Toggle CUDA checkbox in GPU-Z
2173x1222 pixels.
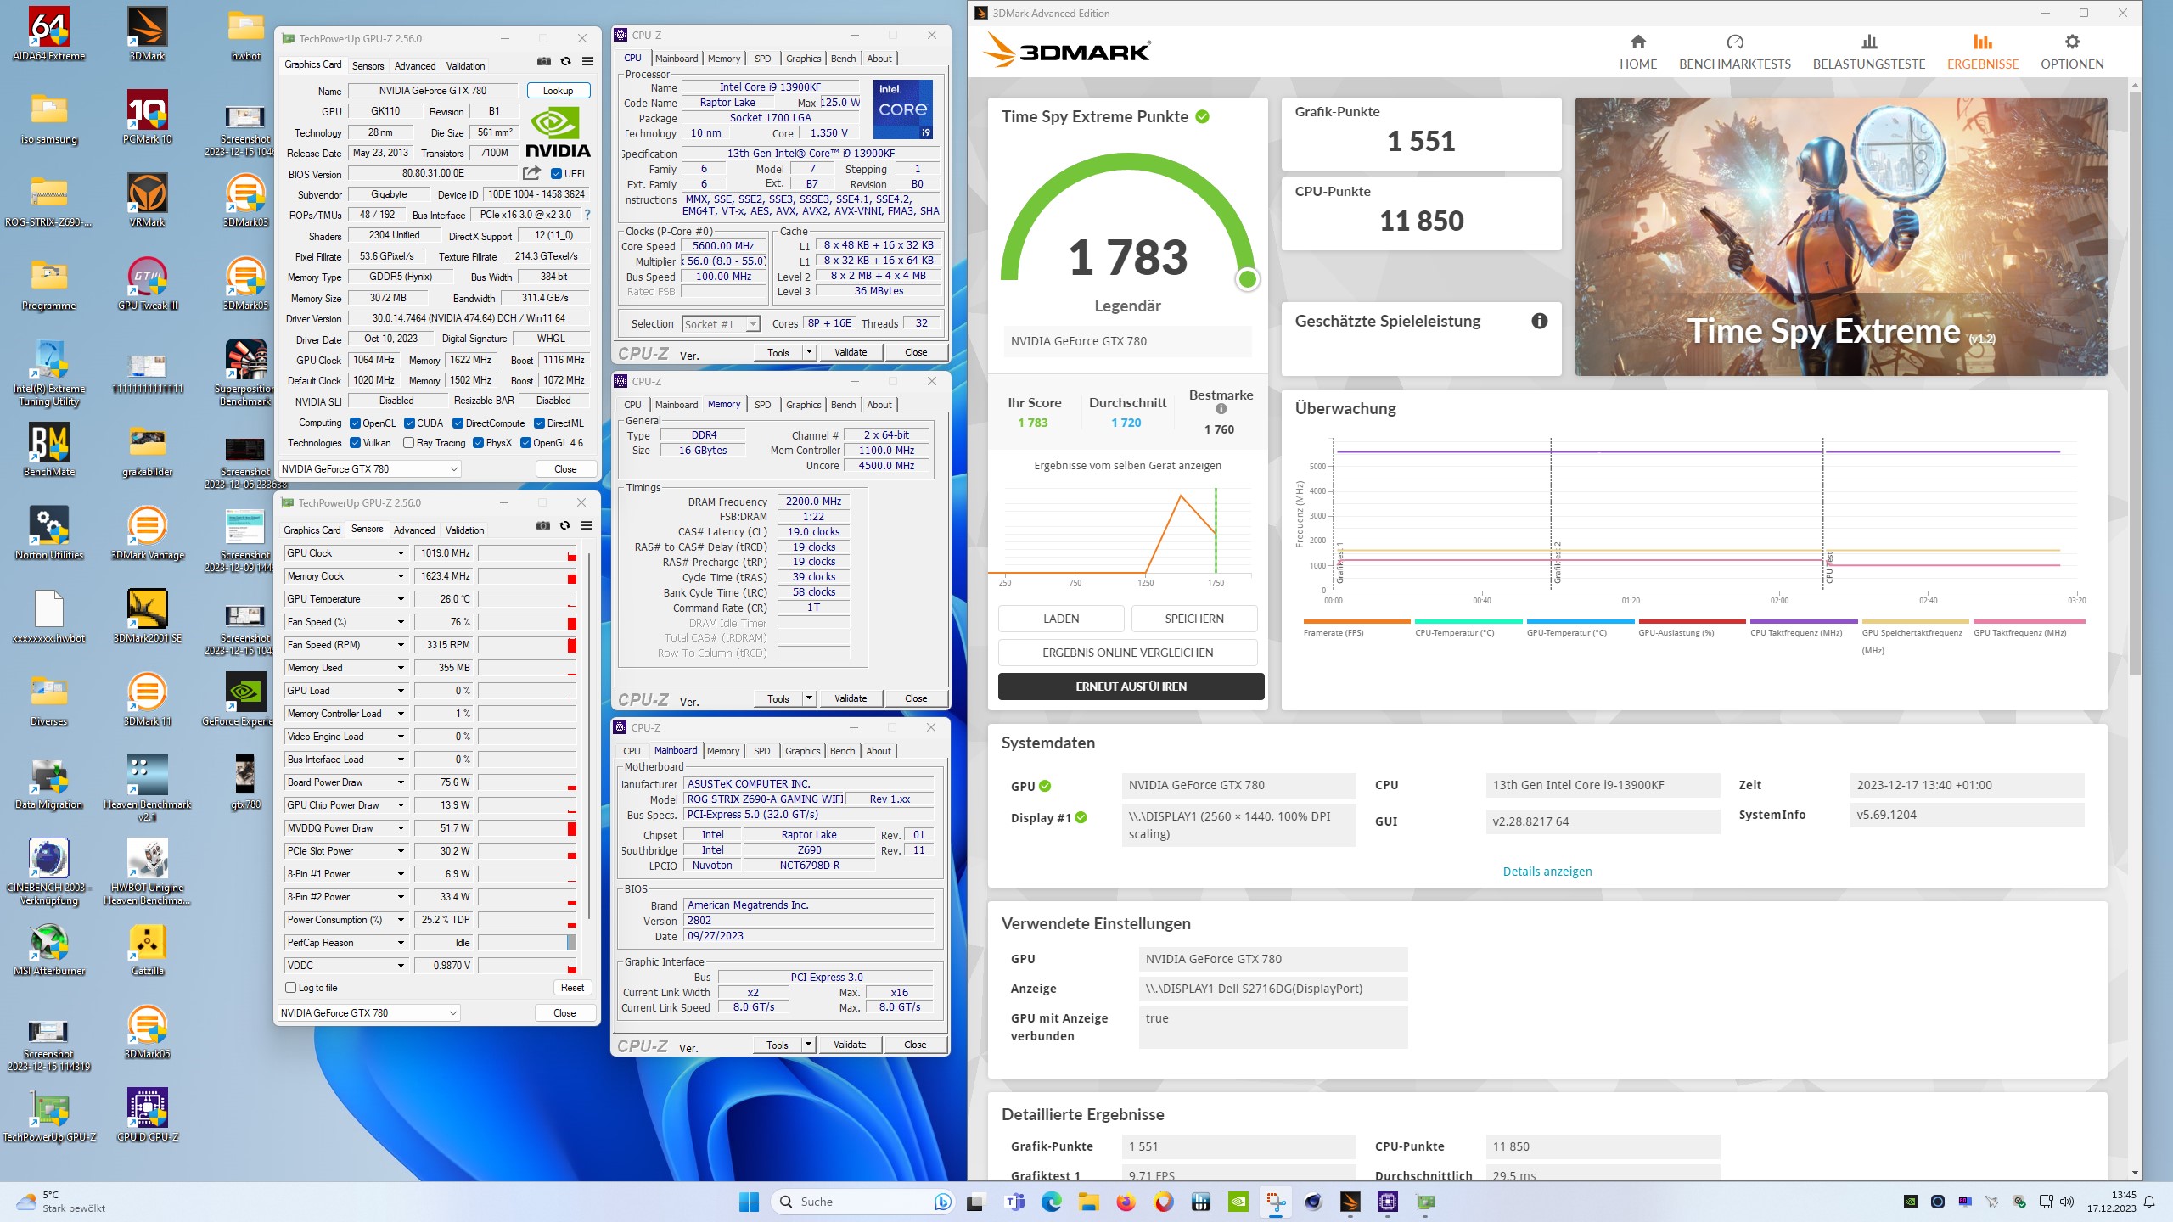point(409,423)
